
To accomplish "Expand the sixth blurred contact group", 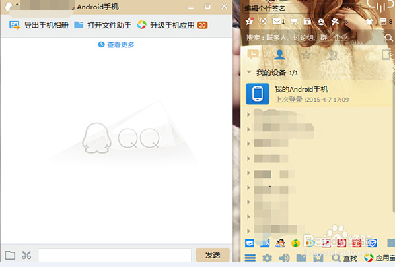I will tap(248, 187).
